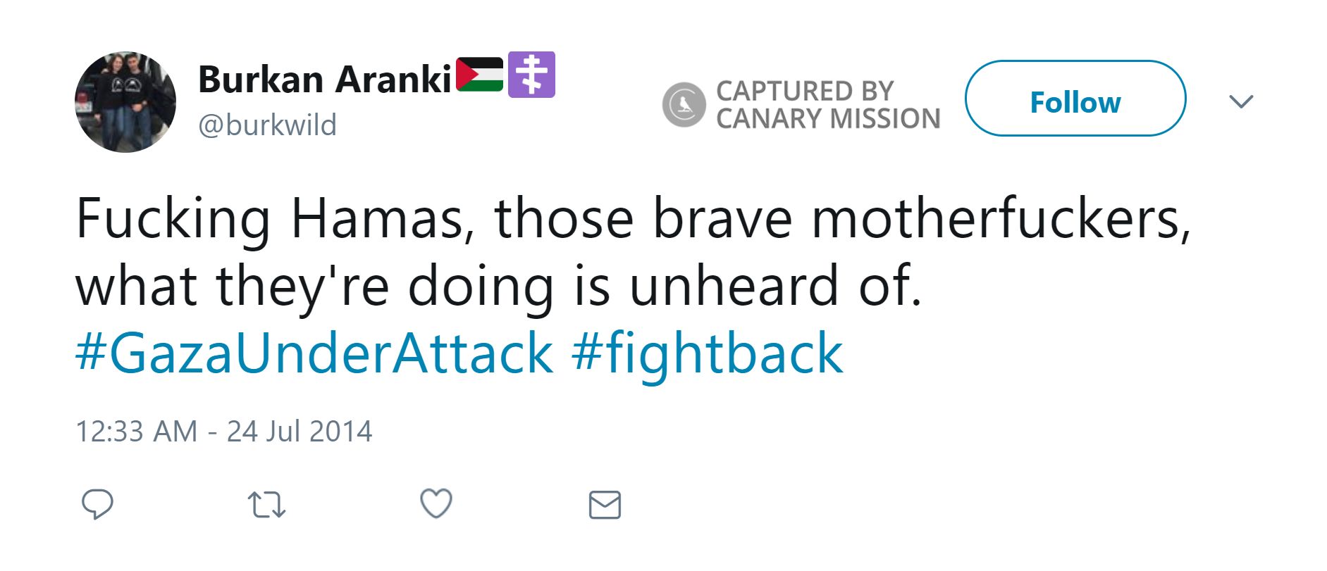1327x571 pixels.
Task: Click the "CAPTURED BY" watermark text
Action: (x=805, y=91)
